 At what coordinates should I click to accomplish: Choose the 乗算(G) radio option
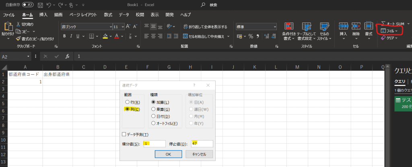(x=153, y=109)
